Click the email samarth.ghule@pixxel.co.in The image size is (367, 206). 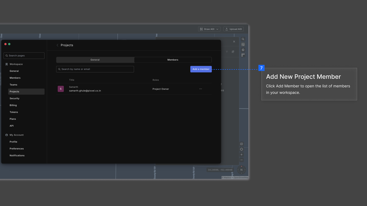(x=85, y=90)
